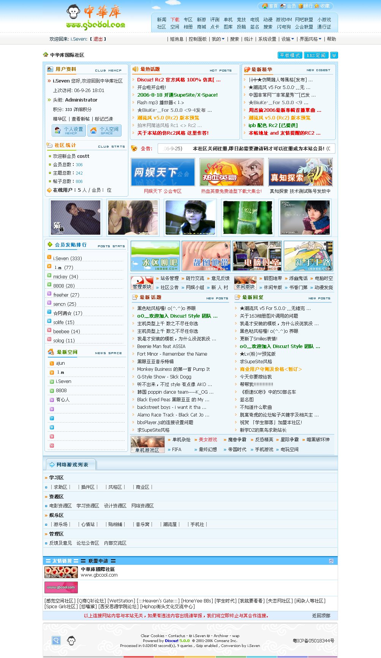This screenshot has width=381, height=658.
Task: Add site to 收藏 favorites
Action: pyautogui.click(x=322, y=6)
